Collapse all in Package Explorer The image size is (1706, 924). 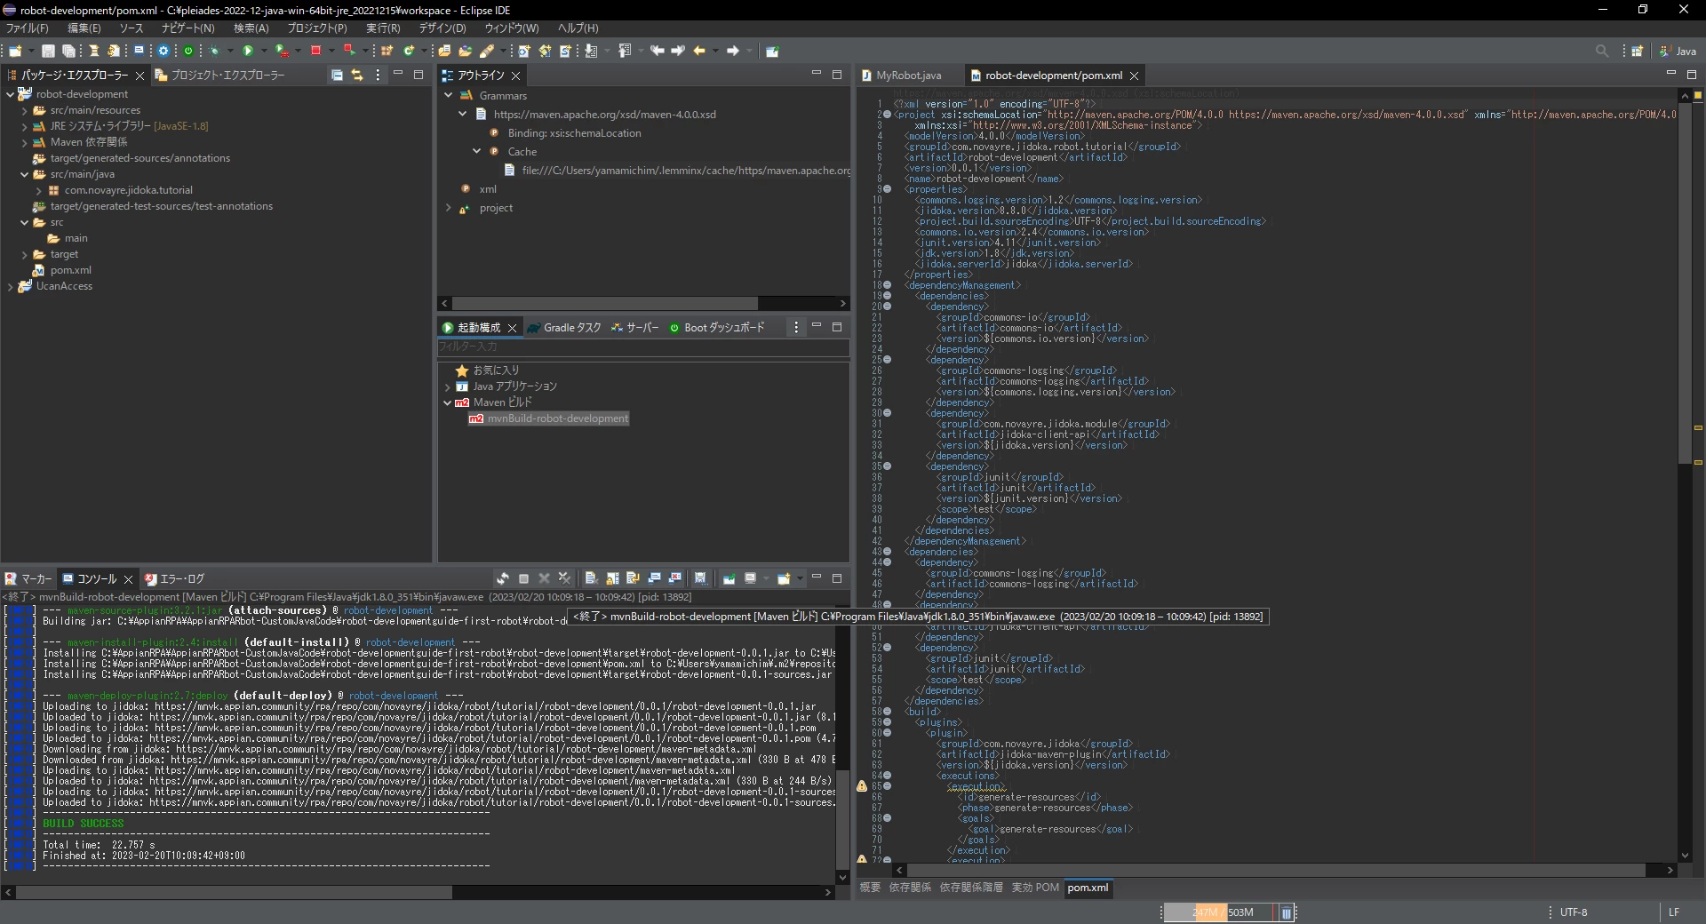pos(337,76)
